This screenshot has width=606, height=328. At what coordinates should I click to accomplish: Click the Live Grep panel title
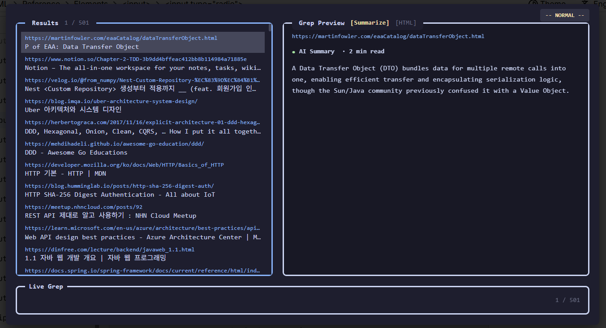[x=46, y=286]
